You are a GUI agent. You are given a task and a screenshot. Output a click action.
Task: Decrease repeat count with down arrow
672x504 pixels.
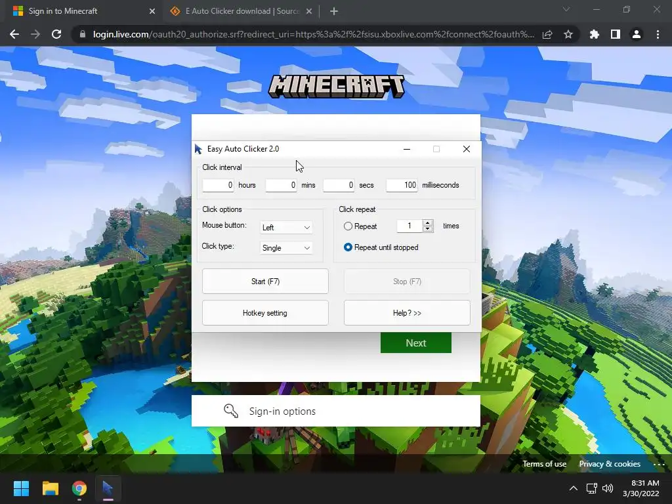point(427,229)
